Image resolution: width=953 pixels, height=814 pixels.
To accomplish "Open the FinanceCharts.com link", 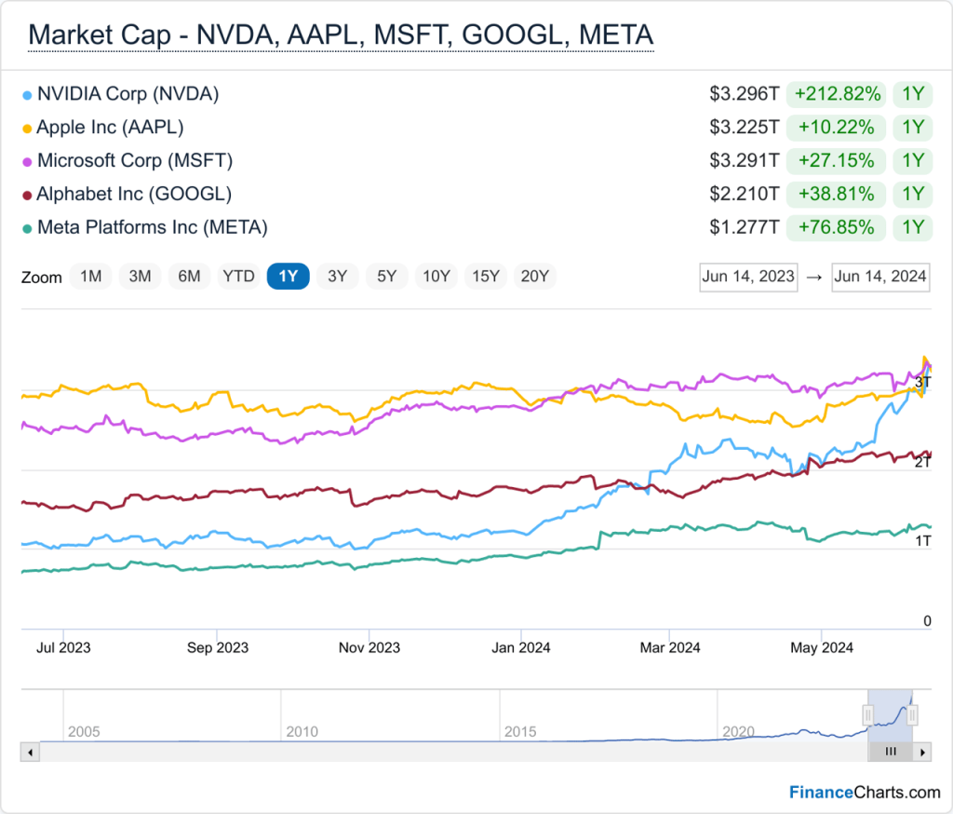I will tap(865, 792).
